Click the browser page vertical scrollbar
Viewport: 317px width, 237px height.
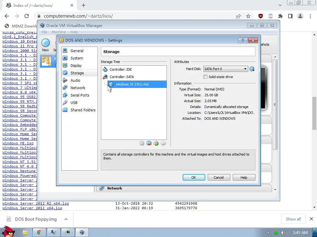point(314,113)
